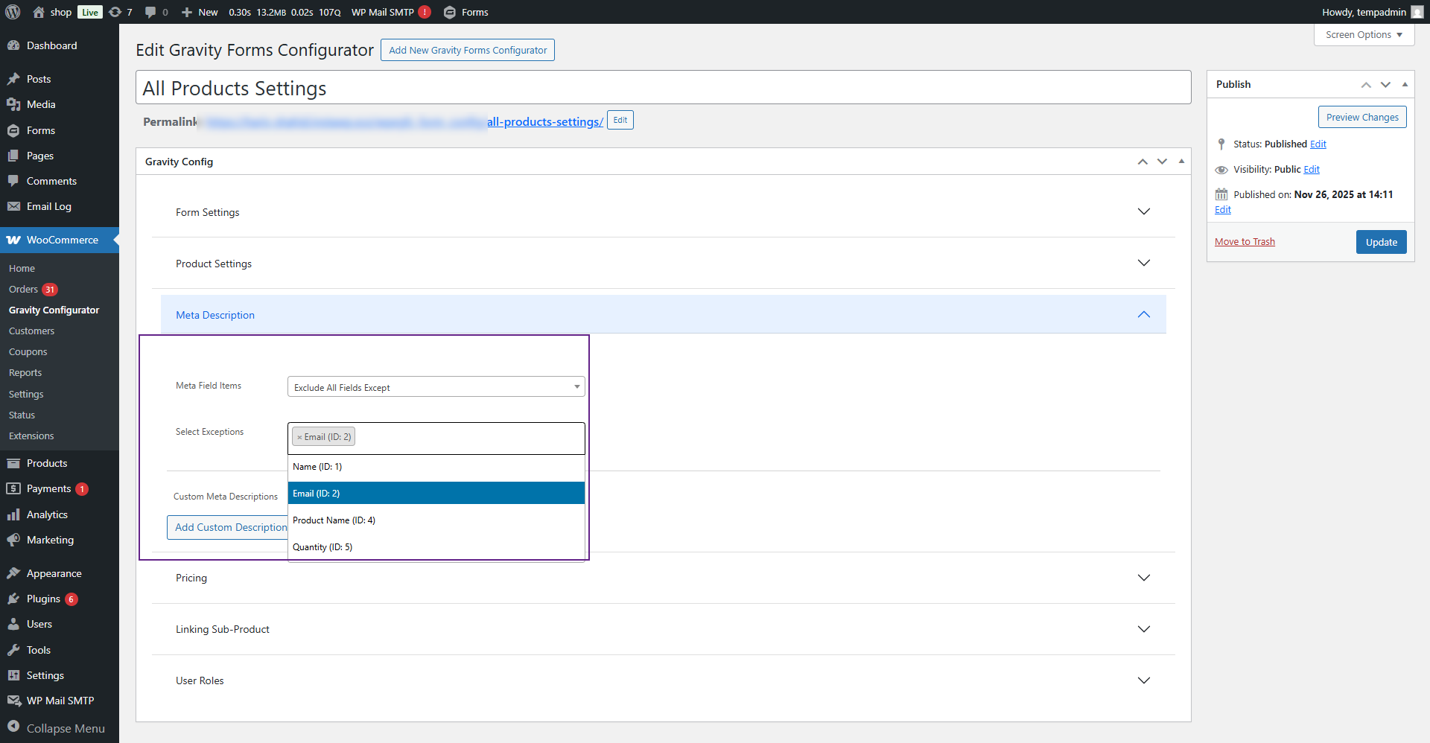This screenshot has width=1430, height=743.
Task: Open the Meta Field Items dropdown
Action: [436, 387]
